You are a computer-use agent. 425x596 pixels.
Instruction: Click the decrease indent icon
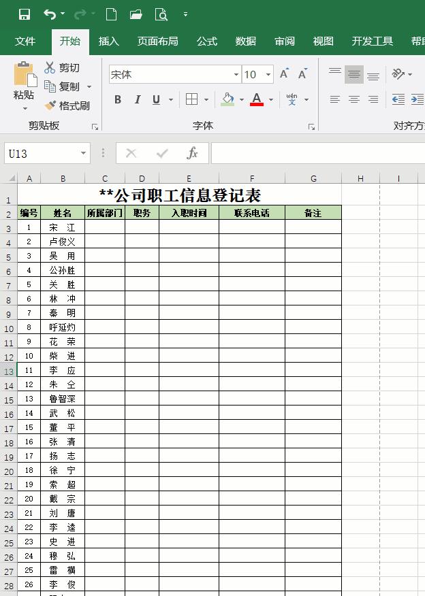tap(398, 99)
